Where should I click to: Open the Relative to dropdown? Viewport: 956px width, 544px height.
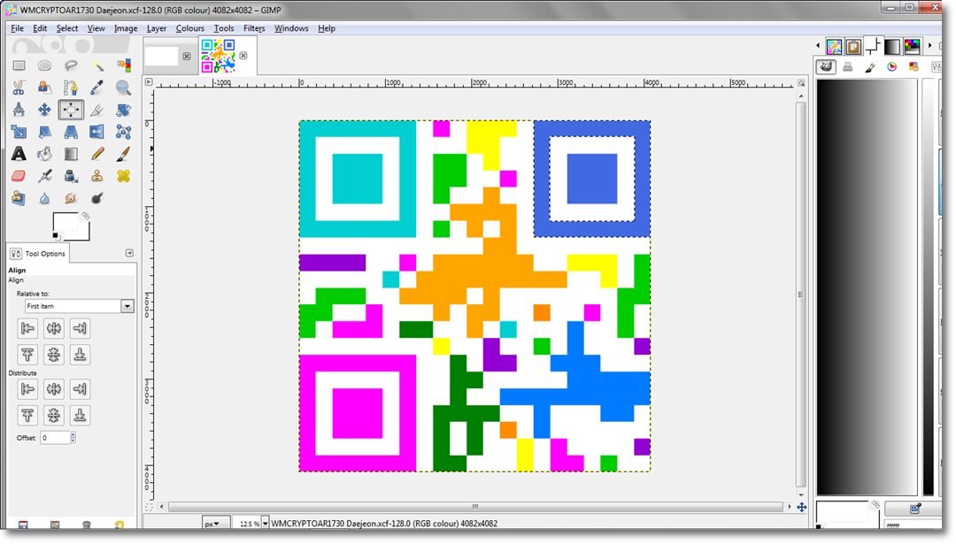(79, 306)
